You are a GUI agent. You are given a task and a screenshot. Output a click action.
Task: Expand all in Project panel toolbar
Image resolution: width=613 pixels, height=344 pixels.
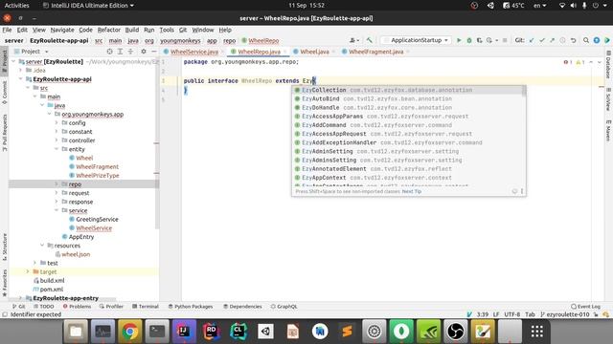(120, 52)
